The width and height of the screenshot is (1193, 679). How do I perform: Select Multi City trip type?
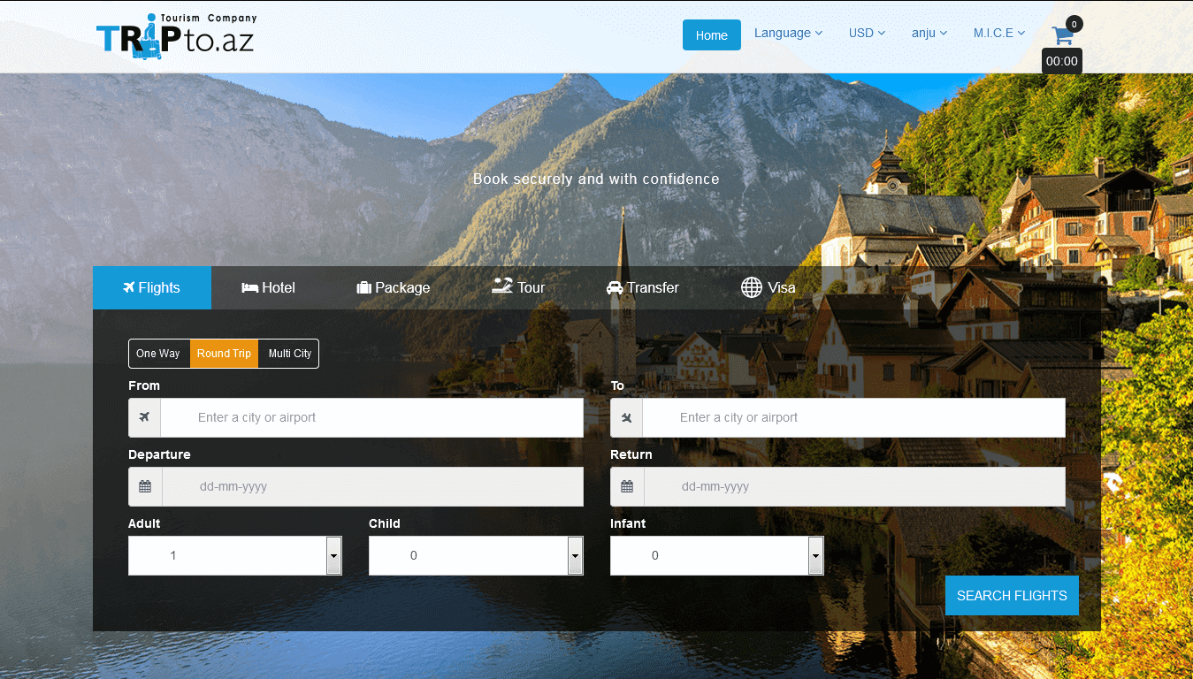[x=289, y=354]
